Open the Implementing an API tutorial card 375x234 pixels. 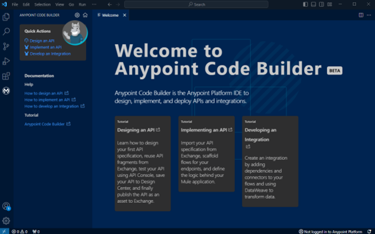[x=206, y=154]
